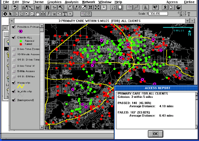The width and height of the screenshot is (199, 141).
Task: Uncheck the Hiway.shp theme
Action: (x=14, y=83)
